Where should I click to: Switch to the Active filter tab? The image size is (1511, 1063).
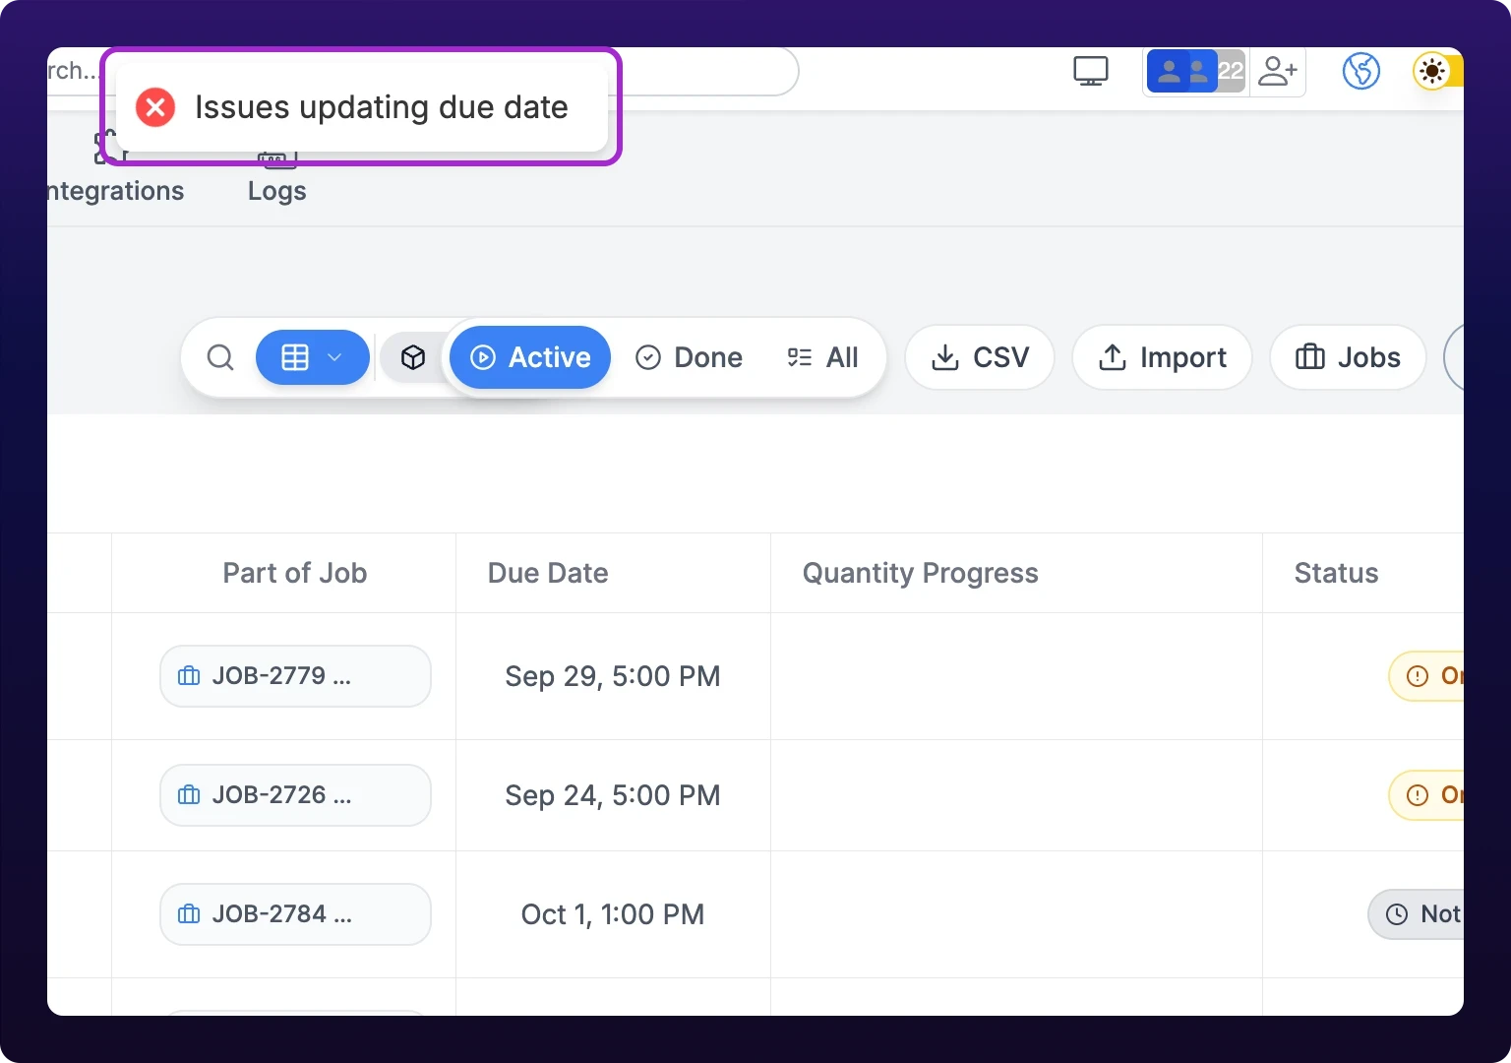point(530,357)
